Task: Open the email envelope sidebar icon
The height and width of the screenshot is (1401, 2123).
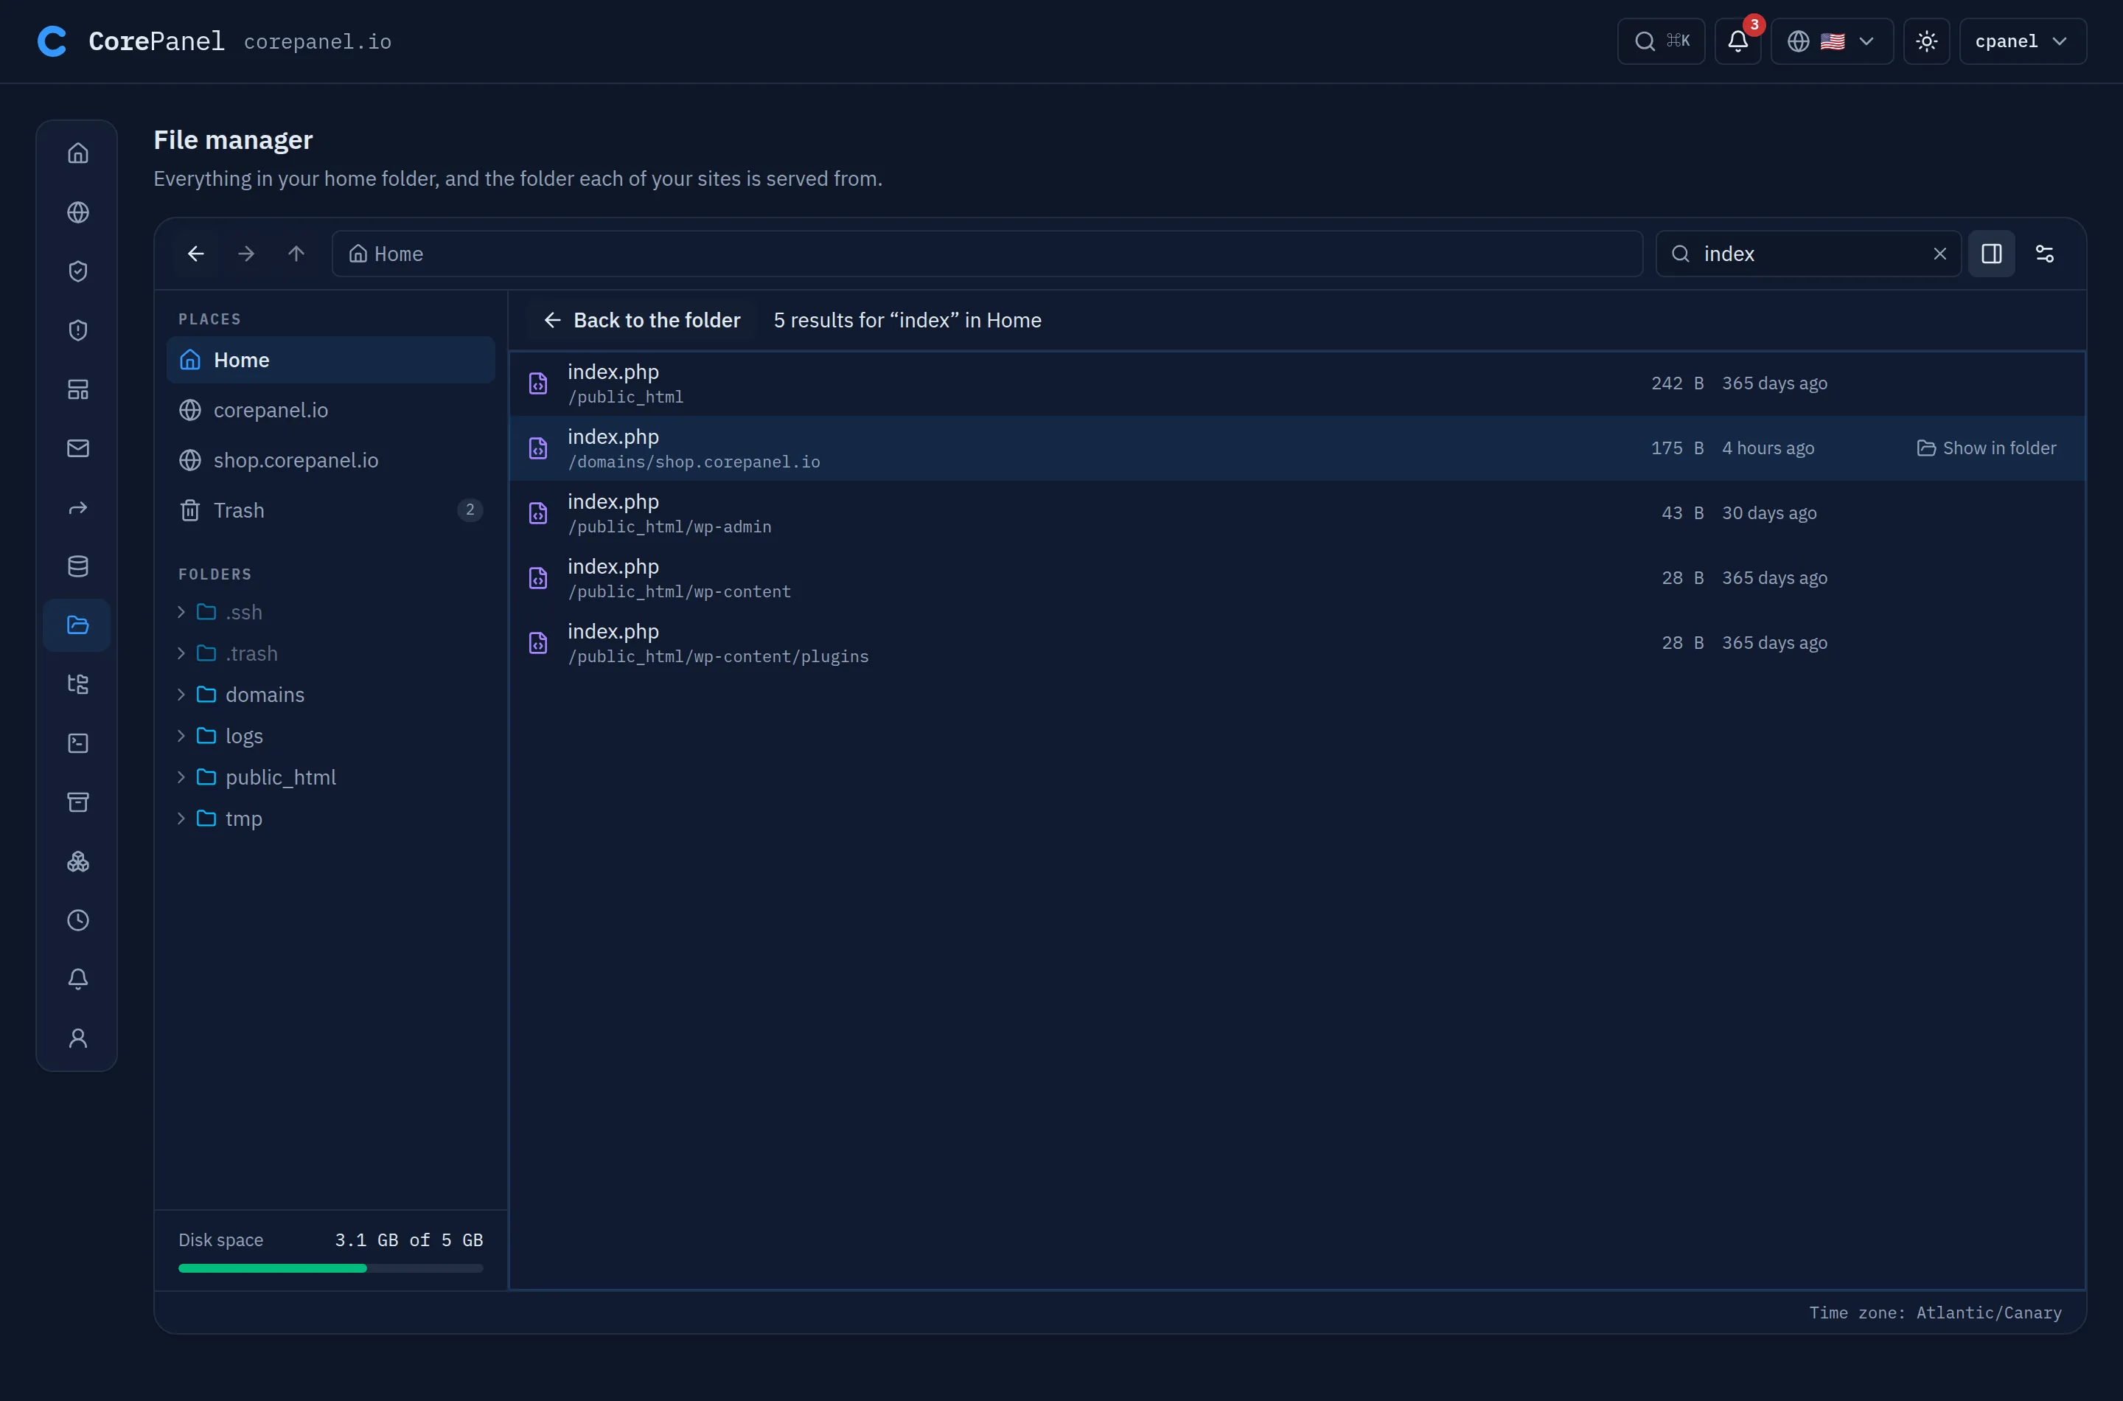Action: click(x=77, y=448)
